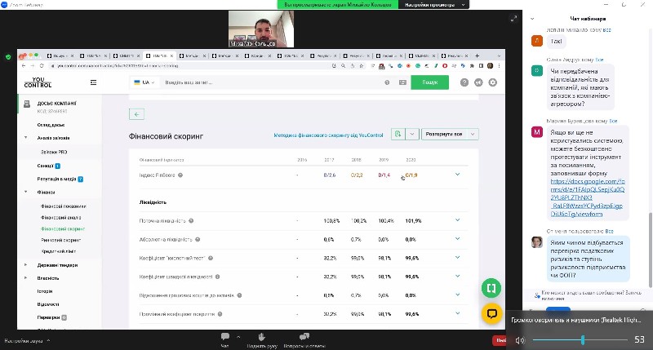Click the hamburger menu next to YouControl logo
The width and height of the screenshot is (653, 350).
(x=94, y=82)
